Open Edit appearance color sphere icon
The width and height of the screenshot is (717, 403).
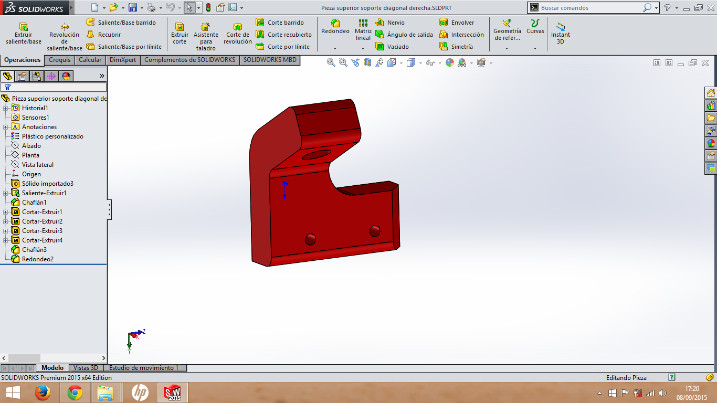tap(450, 62)
